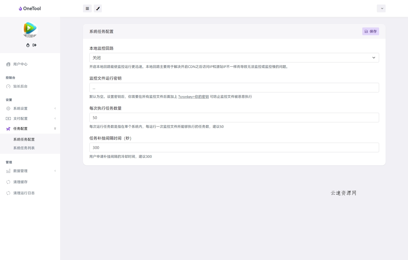Screen dimensions: 408x260
Task: Click the 清理缓存 refresh icon
Action: click(8, 182)
